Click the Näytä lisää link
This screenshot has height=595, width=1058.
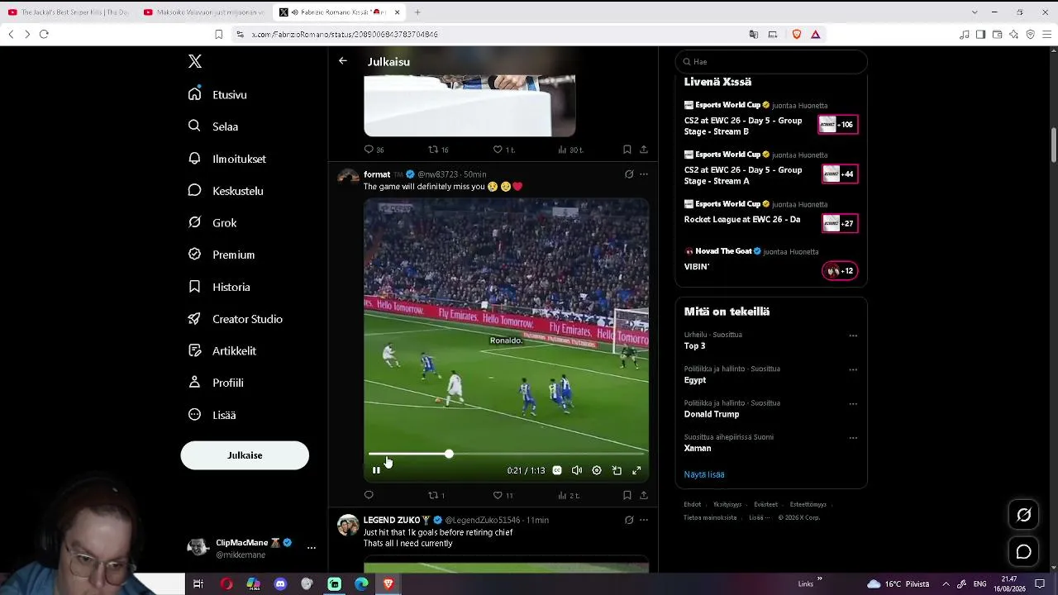point(704,474)
